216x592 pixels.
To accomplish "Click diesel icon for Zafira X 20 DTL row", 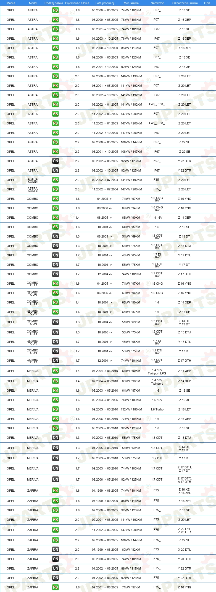I will tap(56, 550).
